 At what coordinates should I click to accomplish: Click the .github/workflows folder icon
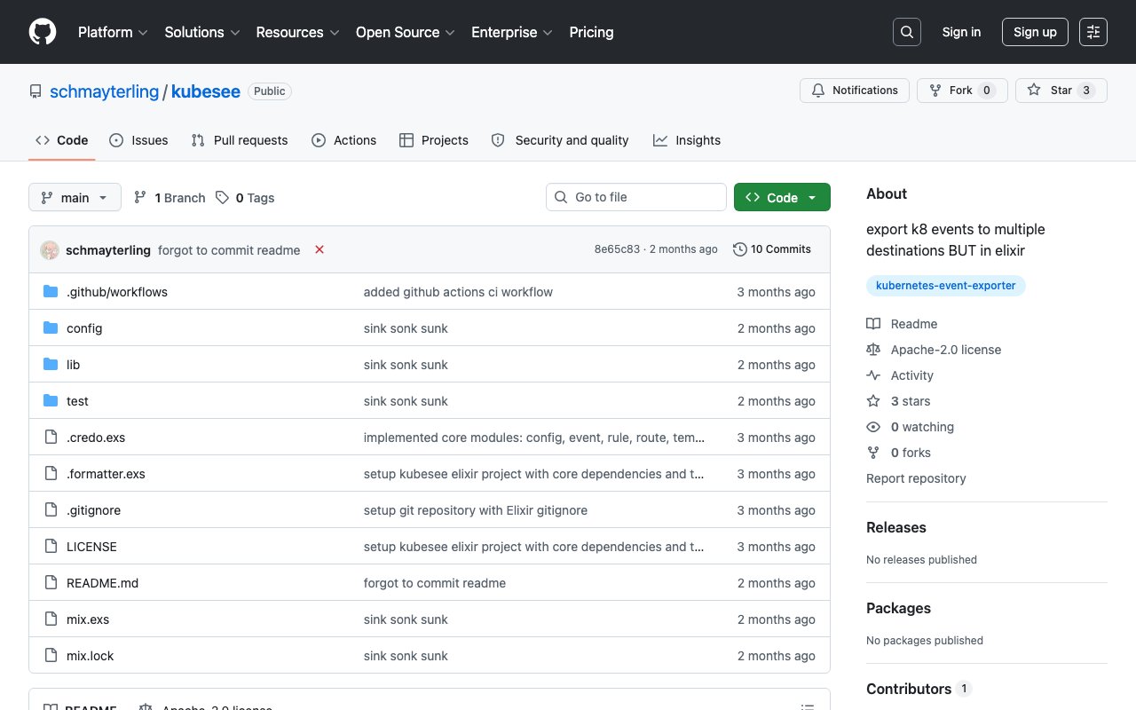[51, 292]
